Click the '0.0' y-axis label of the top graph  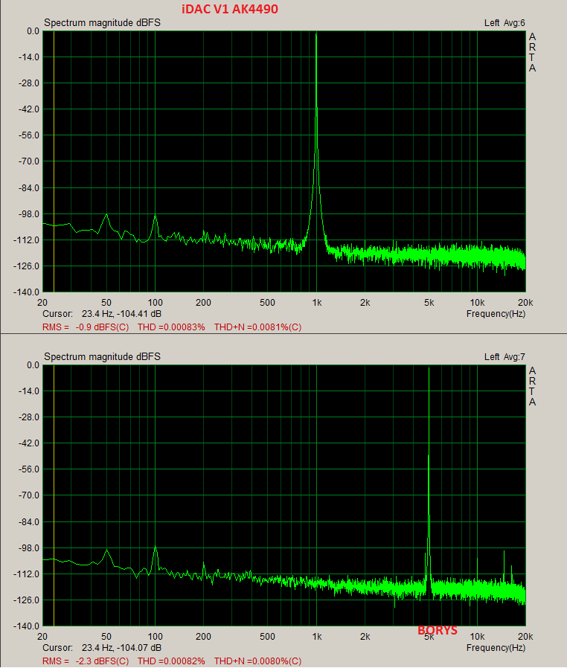click(x=33, y=31)
